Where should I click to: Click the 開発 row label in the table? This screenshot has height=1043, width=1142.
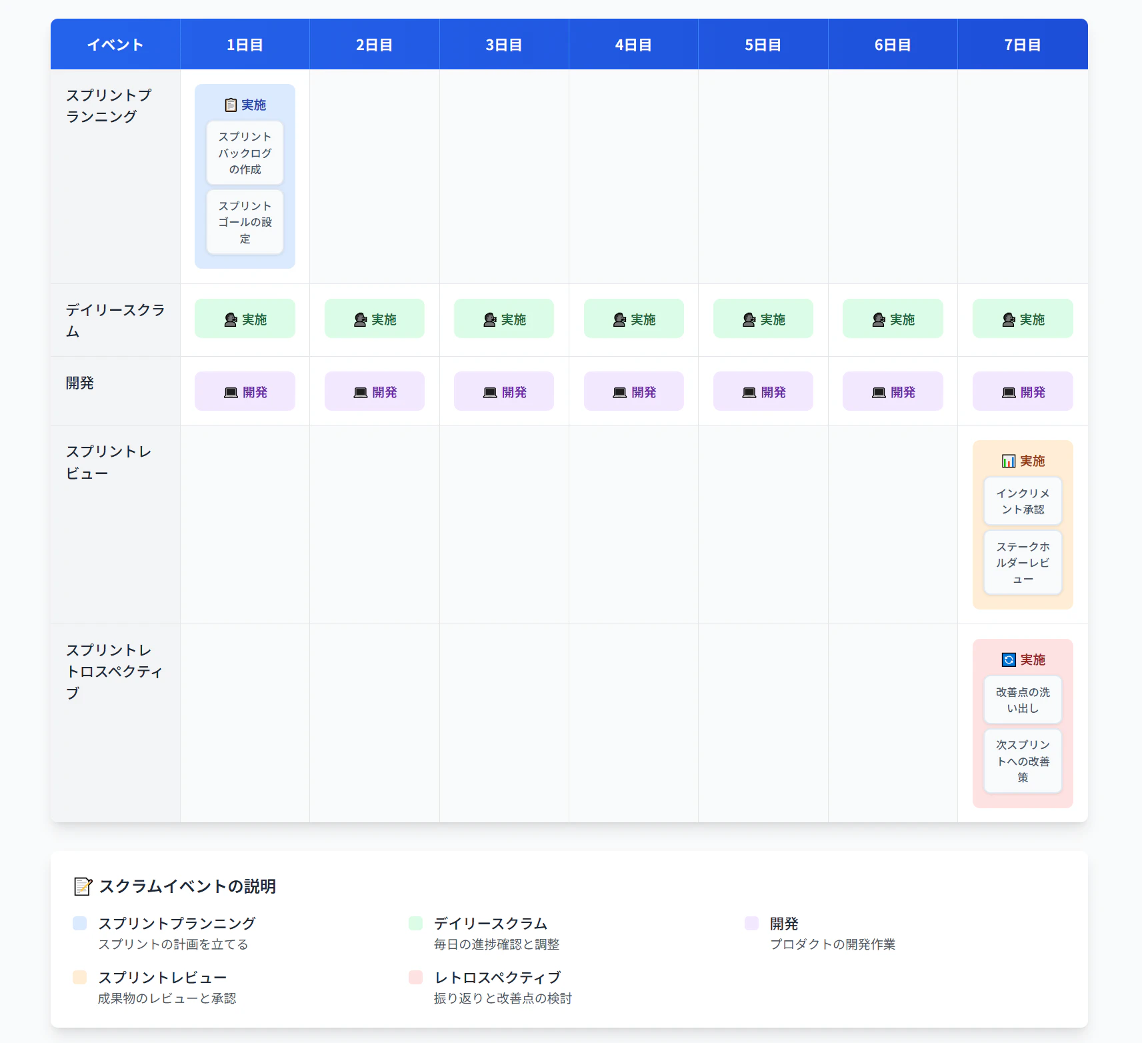click(79, 383)
